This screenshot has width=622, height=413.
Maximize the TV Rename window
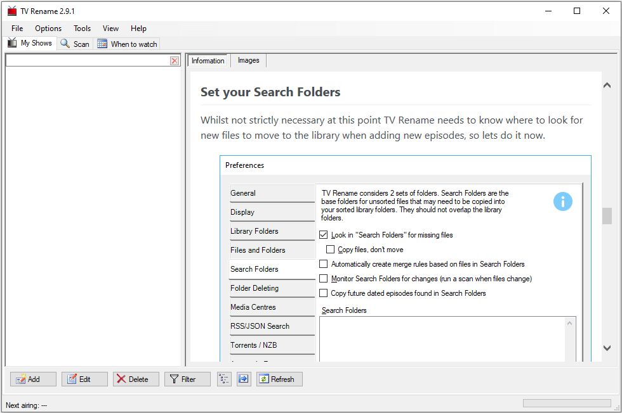point(577,11)
